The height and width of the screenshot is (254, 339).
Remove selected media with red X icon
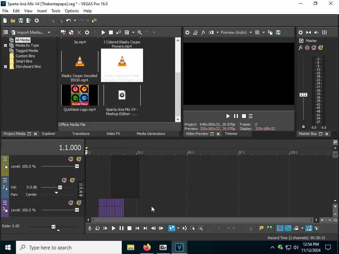[x=79, y=32]
